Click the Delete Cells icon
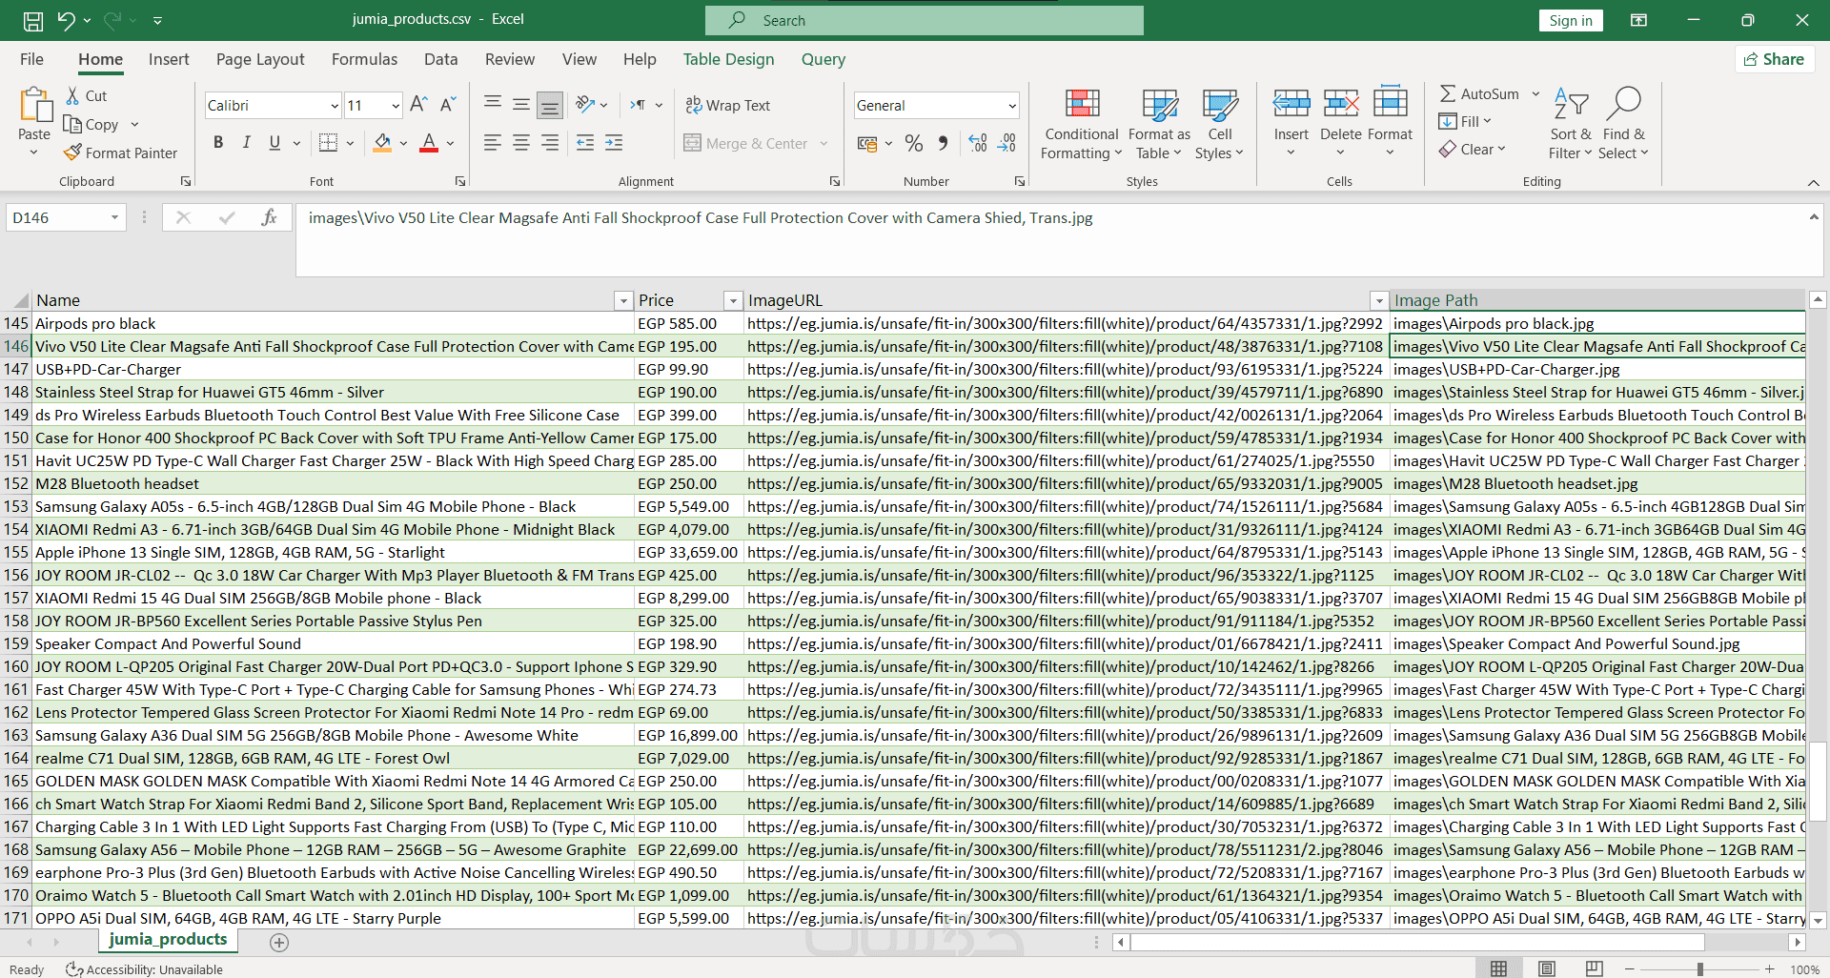This screenshot has height=978, width=1830. point(1341,104)
